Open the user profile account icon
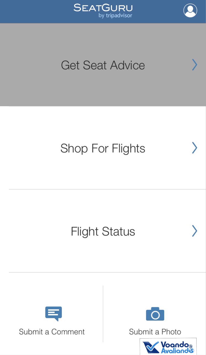This screenshot has width=206, height=355. pos(190,11)
